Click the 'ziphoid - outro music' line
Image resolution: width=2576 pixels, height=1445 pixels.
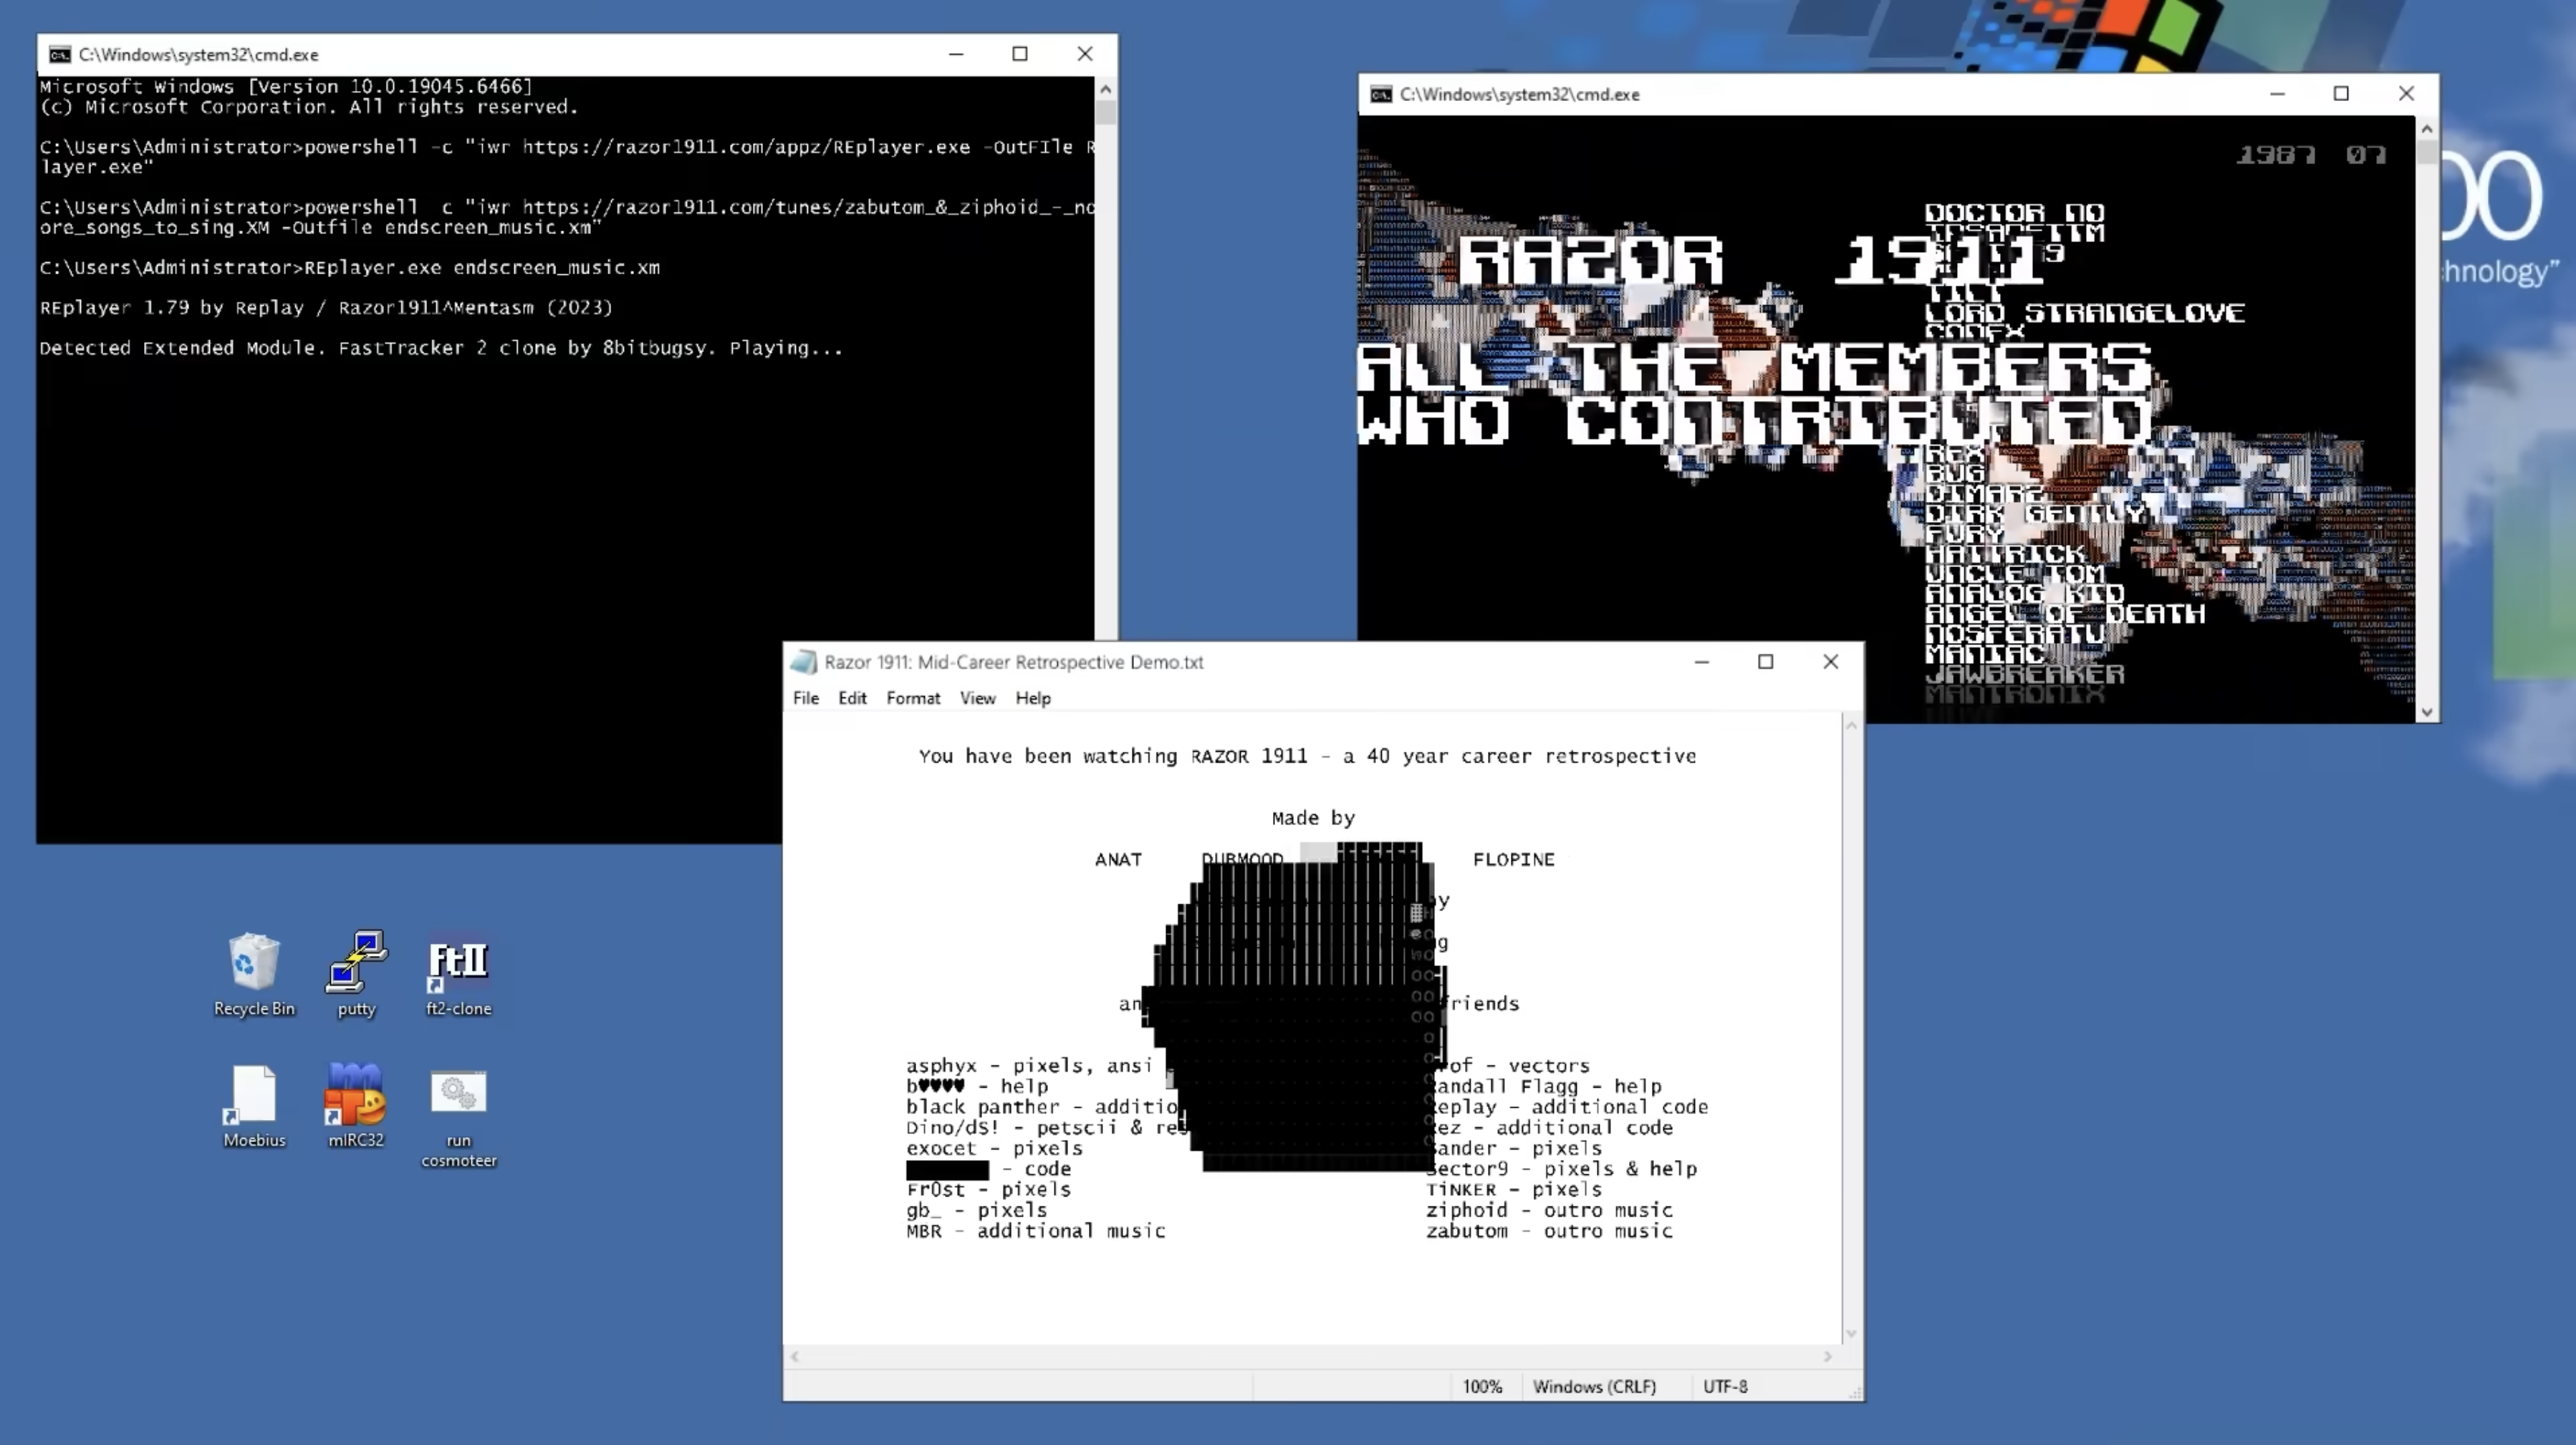click(1549, 1210)
